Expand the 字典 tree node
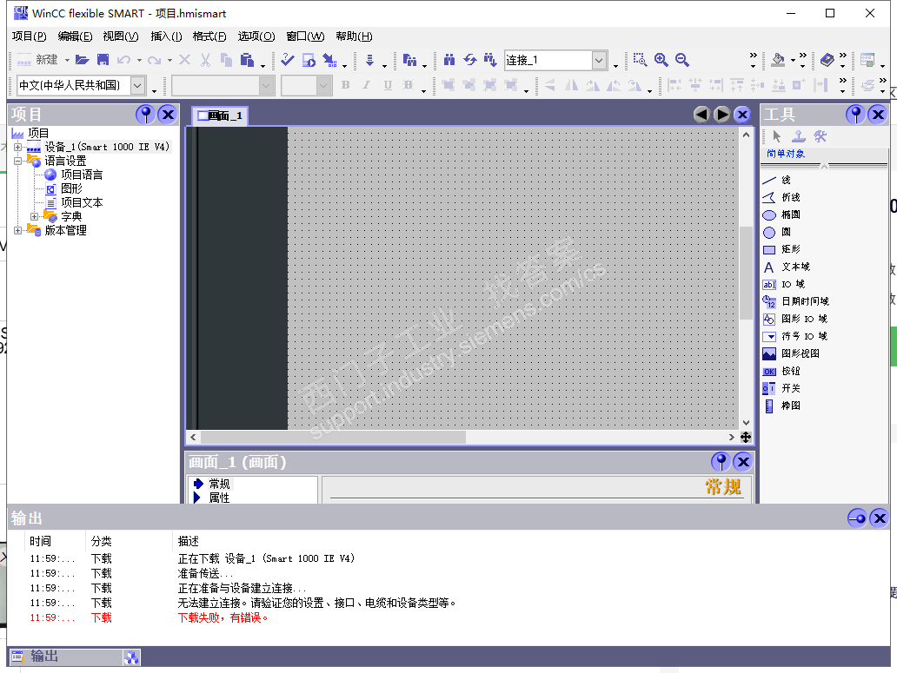The image size is (897, 673). click(34, 216)
